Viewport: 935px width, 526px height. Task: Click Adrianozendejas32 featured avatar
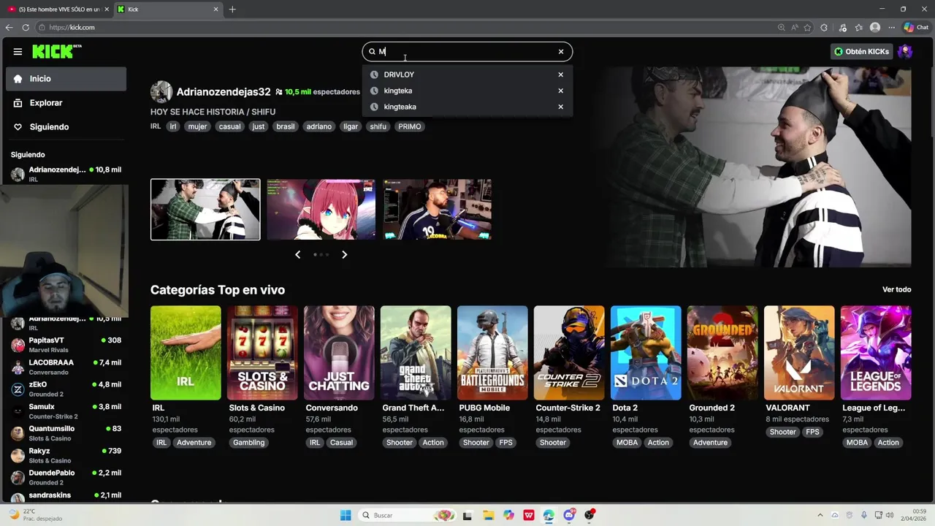click(161, 92)
